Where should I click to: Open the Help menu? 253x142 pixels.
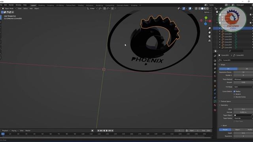(x=25, y=5)
